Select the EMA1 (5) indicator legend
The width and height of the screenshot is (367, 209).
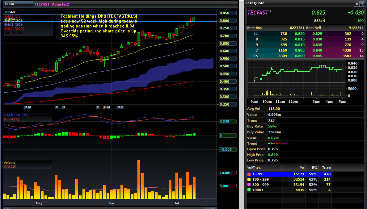[12, 16]
